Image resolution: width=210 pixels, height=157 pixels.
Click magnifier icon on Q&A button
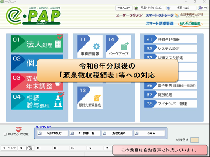[137, 133]
